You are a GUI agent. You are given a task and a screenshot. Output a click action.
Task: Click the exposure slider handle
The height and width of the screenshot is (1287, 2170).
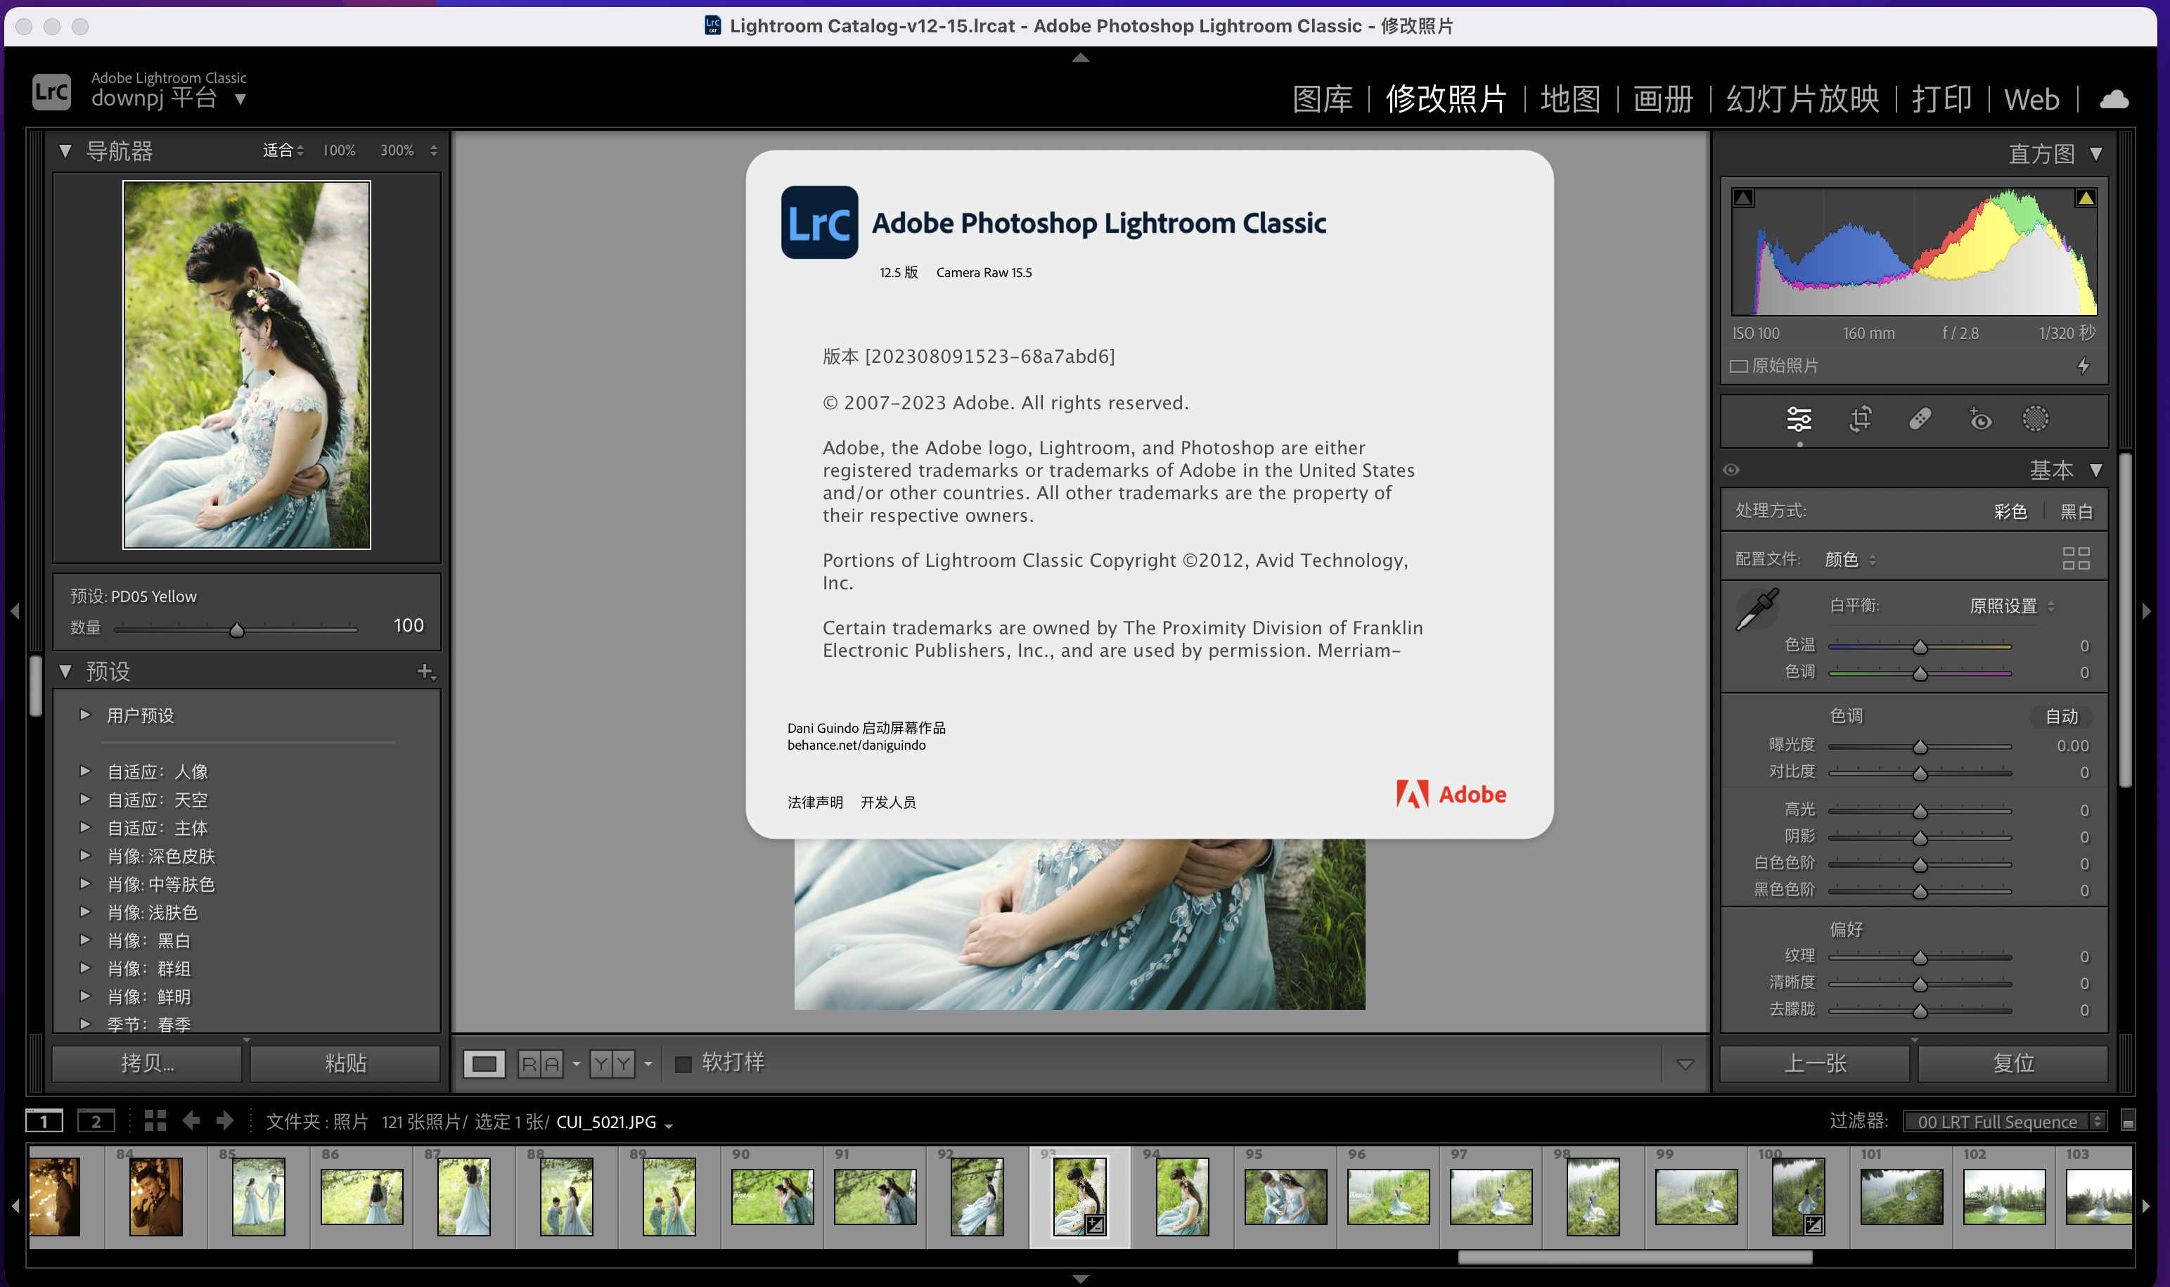coord(1920,747)
